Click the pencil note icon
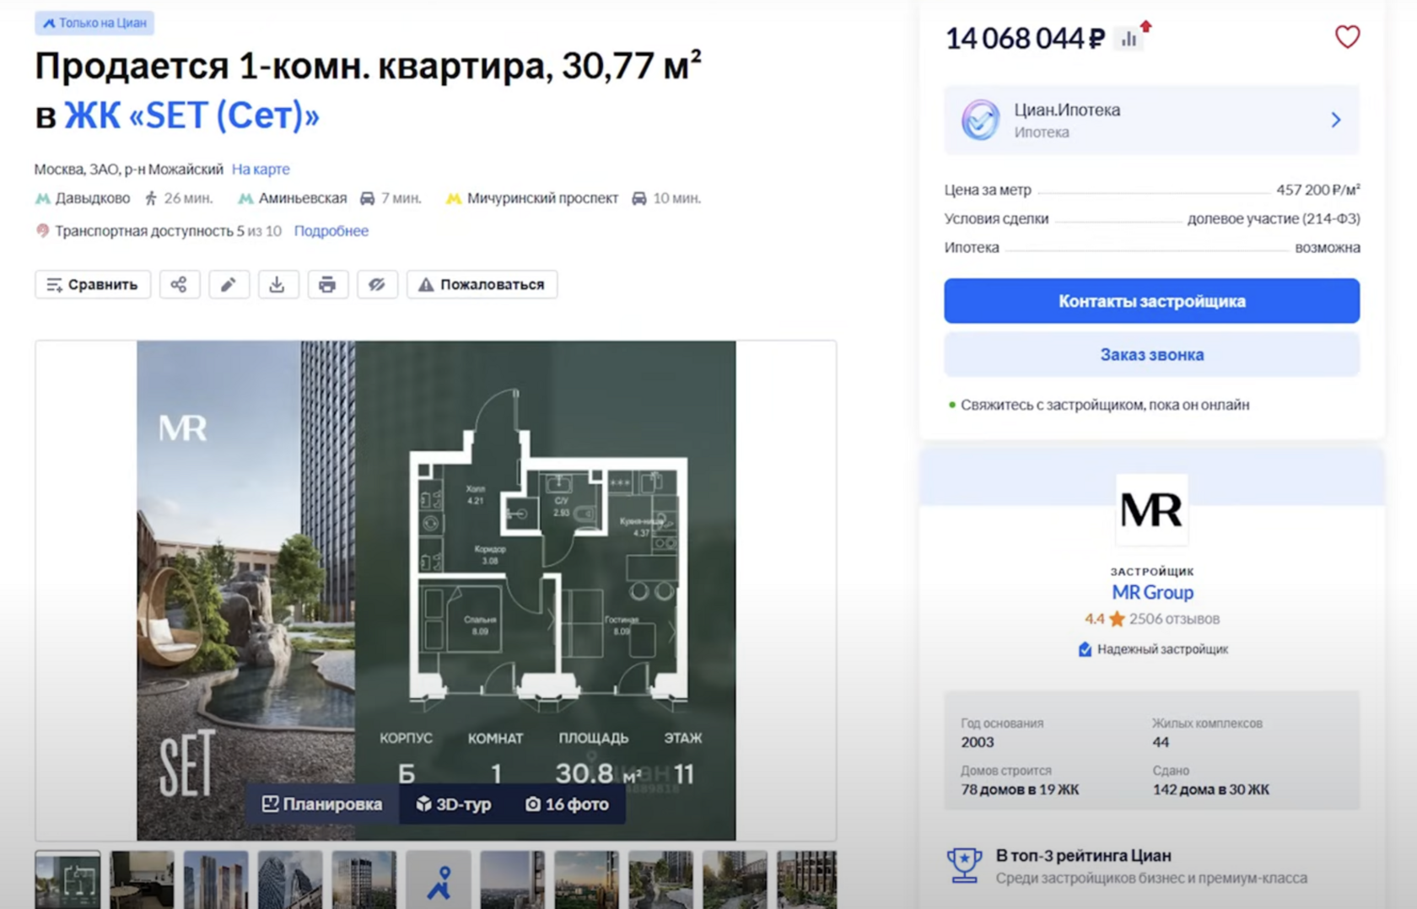 (229, 284)
